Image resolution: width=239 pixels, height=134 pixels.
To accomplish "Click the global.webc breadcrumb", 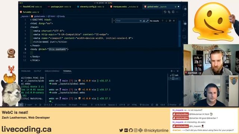I will [38, 16].
